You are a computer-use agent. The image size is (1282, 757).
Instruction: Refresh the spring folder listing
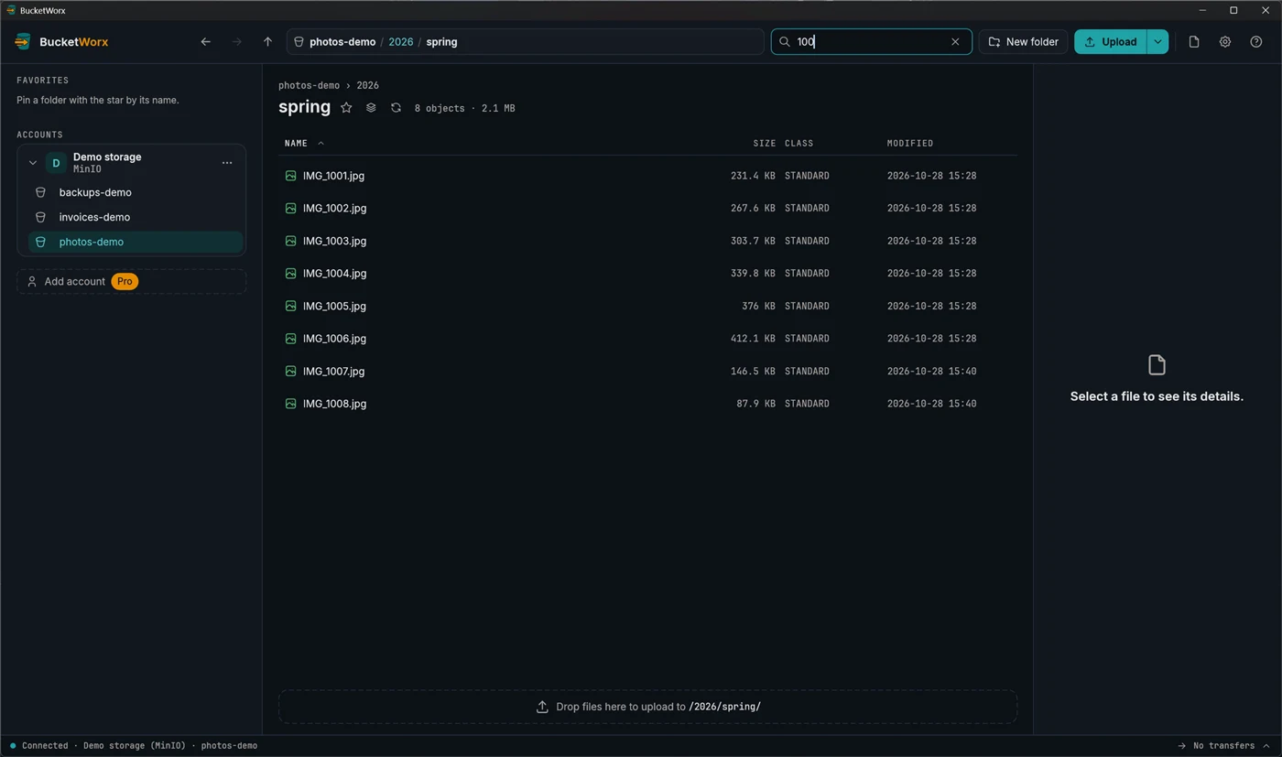click(x=396, y=108)
